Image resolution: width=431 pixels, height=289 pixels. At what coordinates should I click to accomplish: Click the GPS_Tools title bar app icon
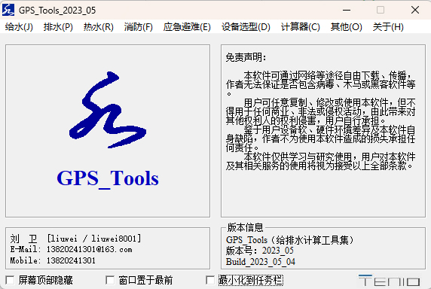point(8,10)
